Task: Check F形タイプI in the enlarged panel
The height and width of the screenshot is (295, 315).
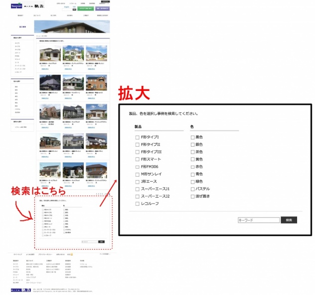Action: (138, 137)
